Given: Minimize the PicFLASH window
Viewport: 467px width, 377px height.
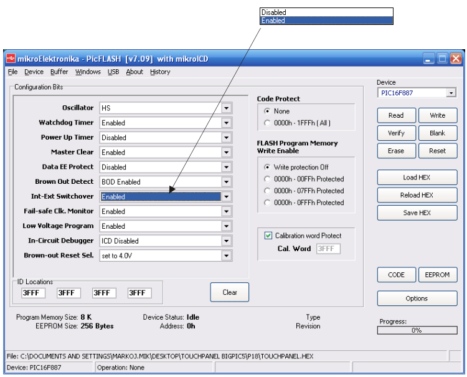Looking at the screenshot, I should [428, 59].
